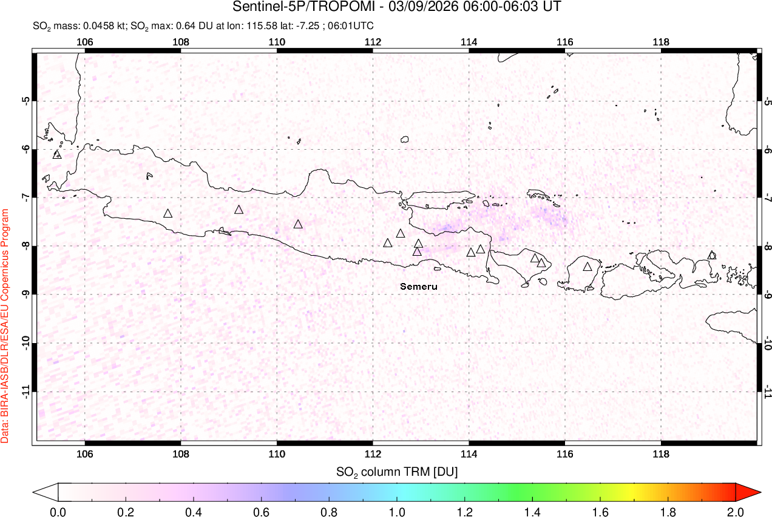772x517 pixels.
Task: Click the volcano triangle on Lombok island
Action: click(x=587, y=267)
